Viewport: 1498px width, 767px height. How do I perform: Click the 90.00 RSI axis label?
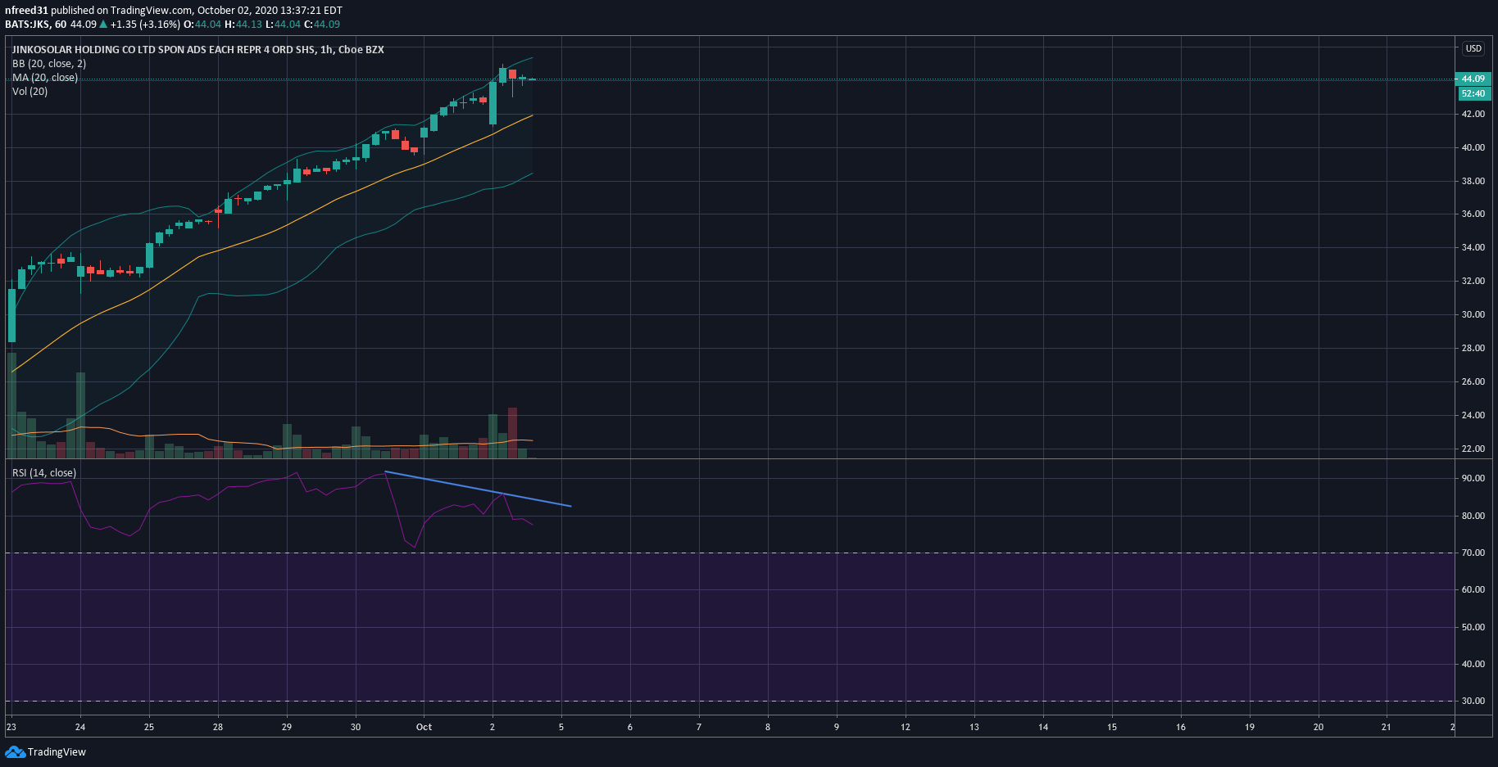[x=1473, y=478]
